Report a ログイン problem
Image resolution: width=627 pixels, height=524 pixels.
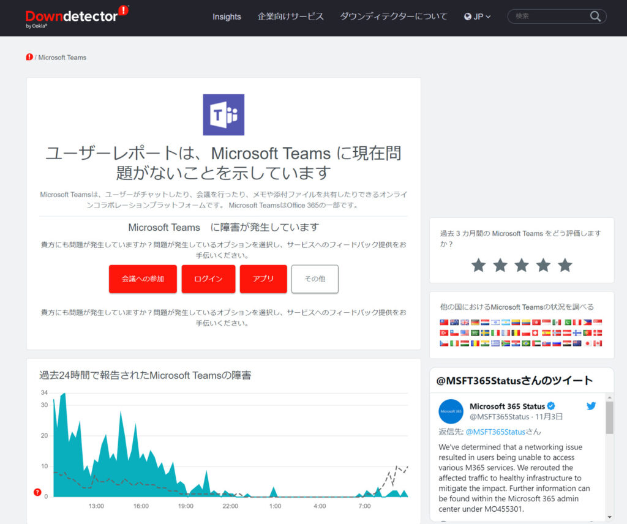(208, 279)
